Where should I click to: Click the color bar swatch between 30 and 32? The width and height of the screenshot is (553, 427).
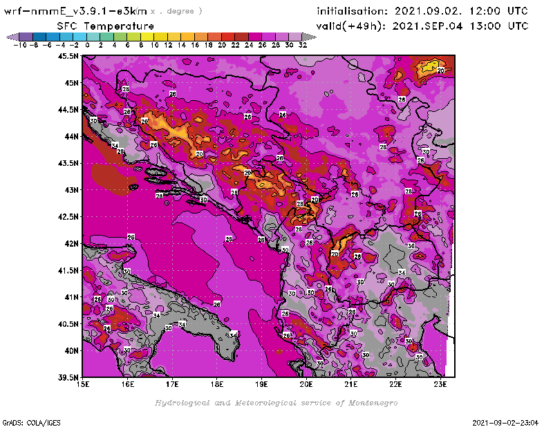coord(295,37)
